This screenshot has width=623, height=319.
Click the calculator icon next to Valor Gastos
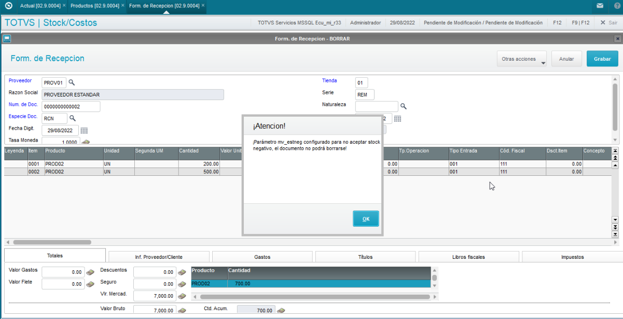(90, 272)
